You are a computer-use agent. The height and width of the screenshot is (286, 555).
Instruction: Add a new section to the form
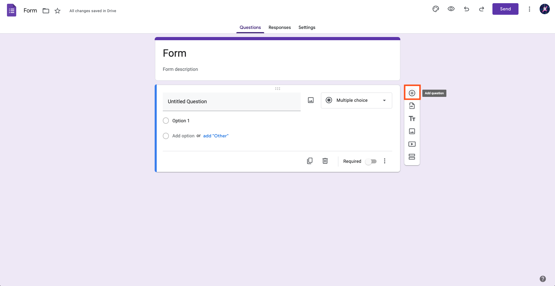click(412, 157)
